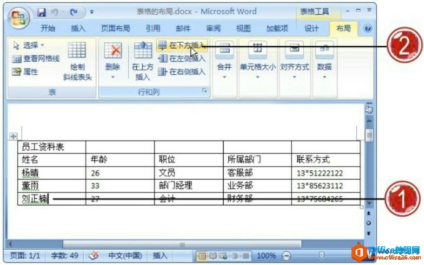Image resolution: width=424 pixels, height=265 pixels.
Task: Customize the Quick Access Toolbar
Action: click(x=92, y=12)
